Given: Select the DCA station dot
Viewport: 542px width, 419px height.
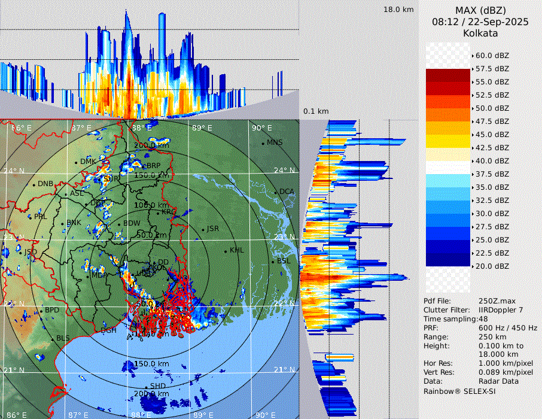Looking at the screenshot, I should [276, 192].
